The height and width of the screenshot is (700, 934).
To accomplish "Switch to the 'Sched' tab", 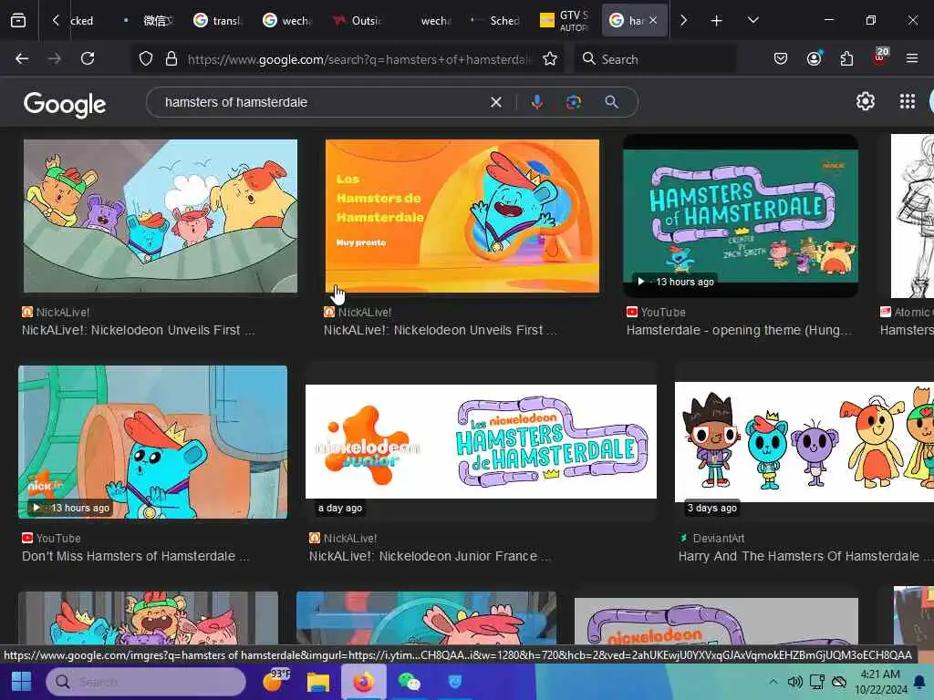I will 495,21.
